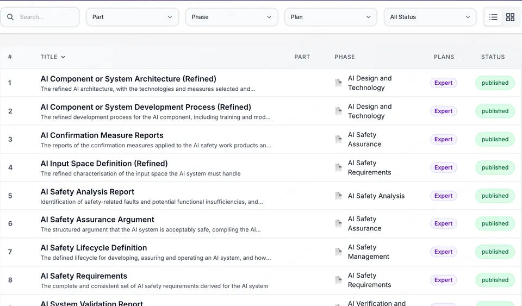This screenshot has height=306, width=522.
Task: Click AI Safety Analysis phase text
Action: (x=376, y=196)
